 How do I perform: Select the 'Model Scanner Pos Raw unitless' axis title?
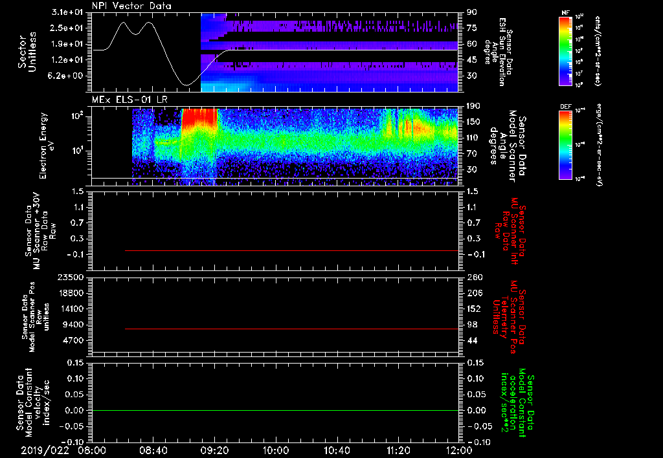tap(36, 317)
